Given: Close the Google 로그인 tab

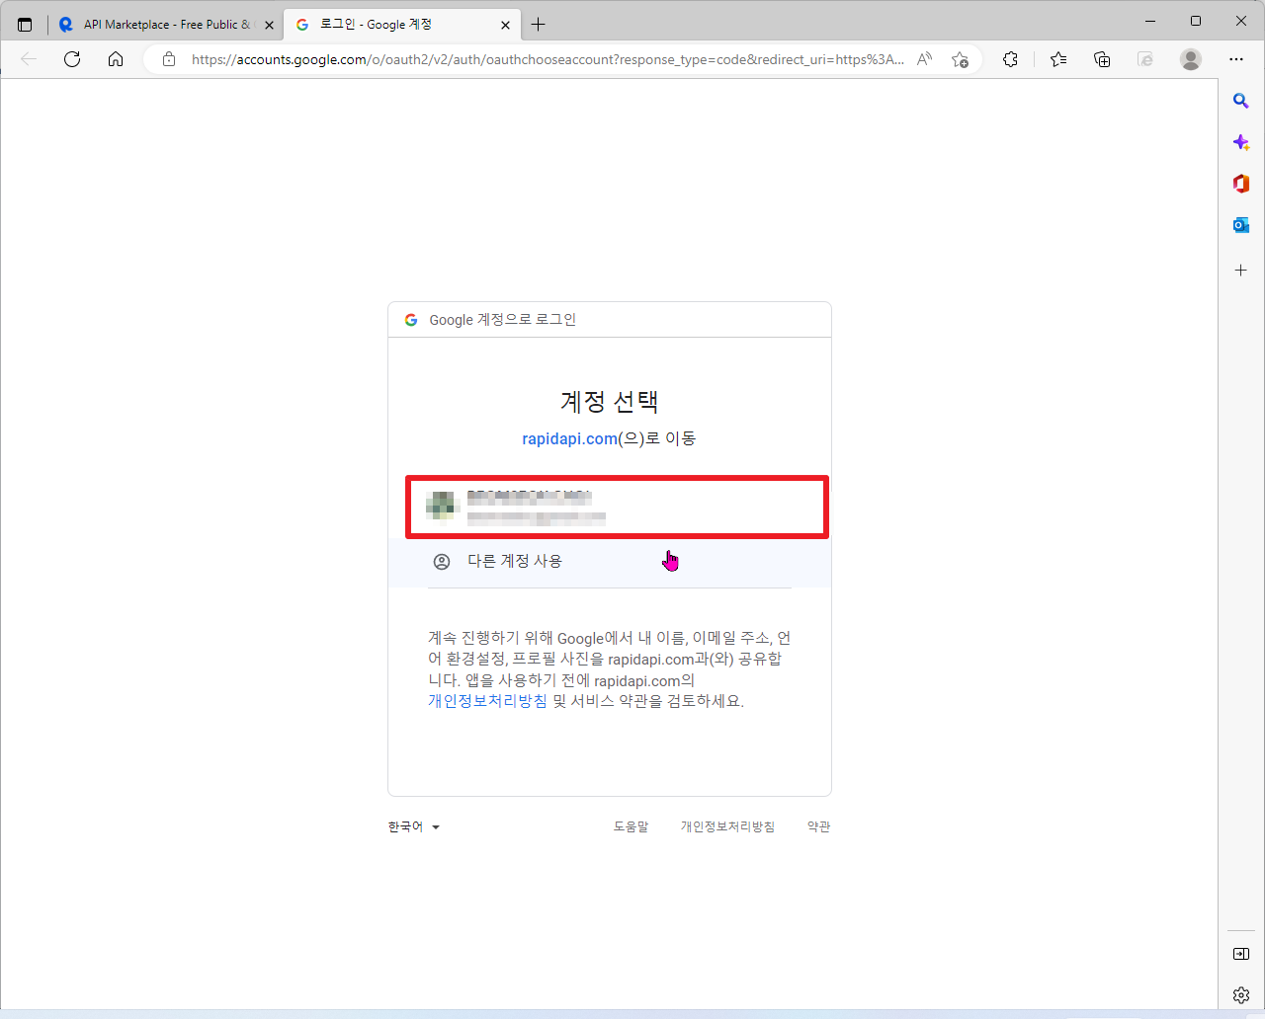Looking at the screenshot, I should pyautogui.click(x=505, y=25).
